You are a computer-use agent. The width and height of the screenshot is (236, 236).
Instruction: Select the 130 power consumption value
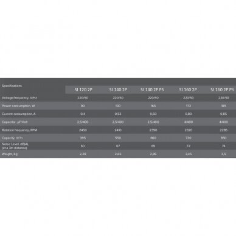click(x=118, y=106)
